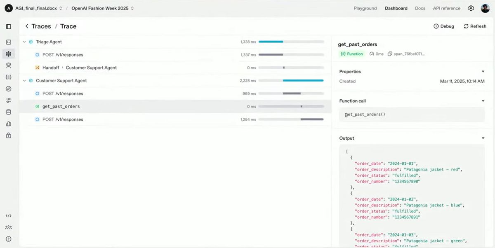This screenshot has height=248, width=495.
Task: Collapse the Function call section
Action: click(x=483, y=101)
